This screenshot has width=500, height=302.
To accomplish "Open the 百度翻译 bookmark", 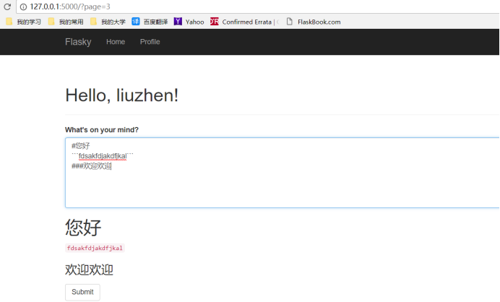I will [150, 22].
